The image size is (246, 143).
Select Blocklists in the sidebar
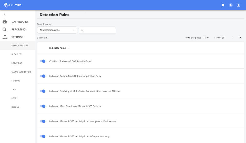17,54
